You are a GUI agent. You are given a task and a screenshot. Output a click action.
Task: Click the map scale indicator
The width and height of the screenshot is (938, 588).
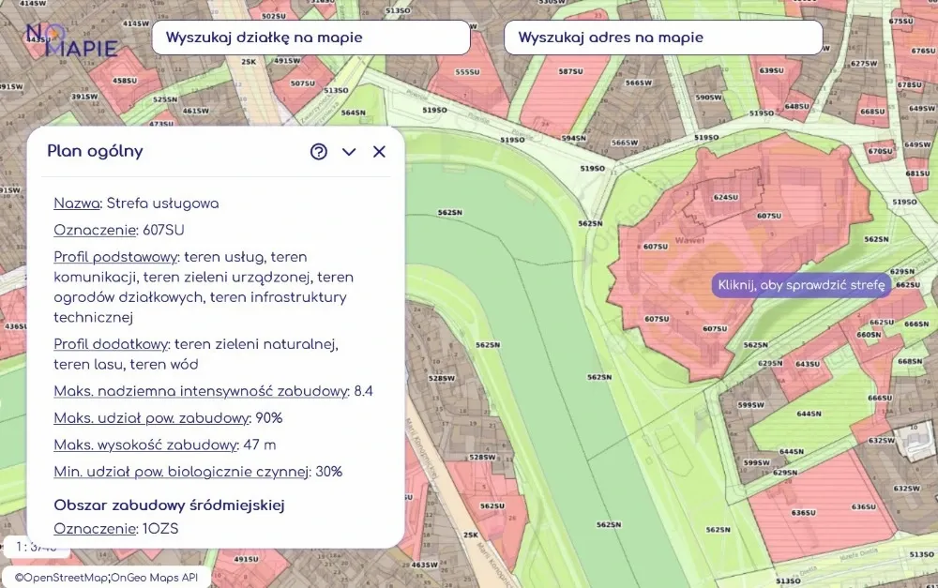[x=36, y=547]
